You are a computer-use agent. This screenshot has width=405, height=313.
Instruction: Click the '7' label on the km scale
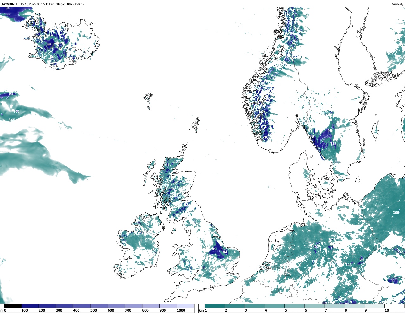326,310
